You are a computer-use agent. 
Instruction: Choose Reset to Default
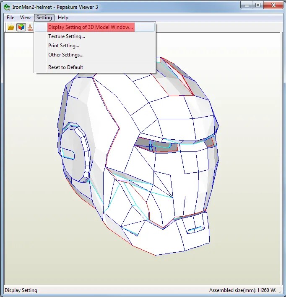(x=95, y=67)
